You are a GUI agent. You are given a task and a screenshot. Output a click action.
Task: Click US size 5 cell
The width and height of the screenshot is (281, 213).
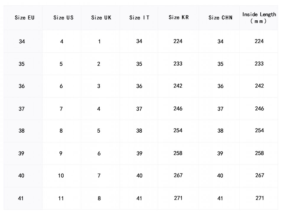click(x=61, y=64)
